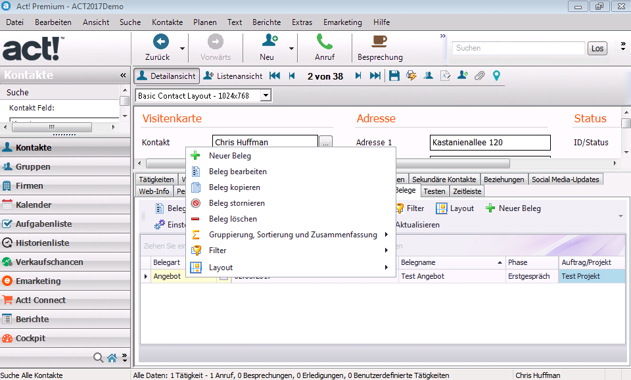Click the paperclip attach file icon
Image resolution: width=631 pixels, height=380 pixels.
(x=479, y=76)
